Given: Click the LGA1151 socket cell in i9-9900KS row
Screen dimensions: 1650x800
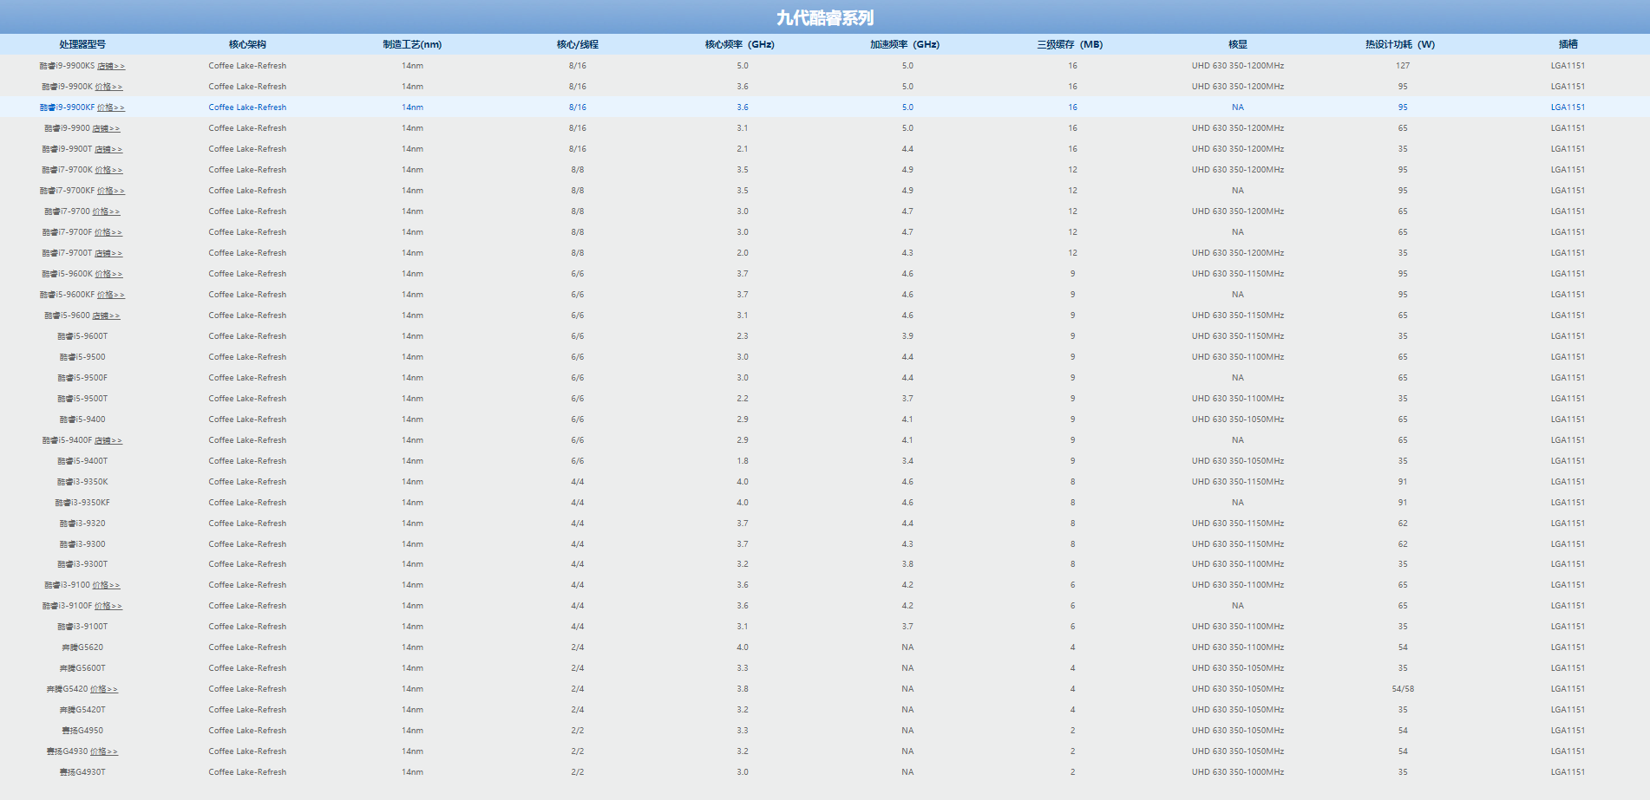Looking at the screenshot, I should pos(1568,66).
